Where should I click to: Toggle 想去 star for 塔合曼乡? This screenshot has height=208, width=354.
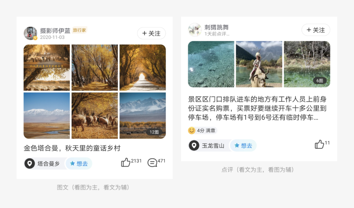(x=79, y=163)
